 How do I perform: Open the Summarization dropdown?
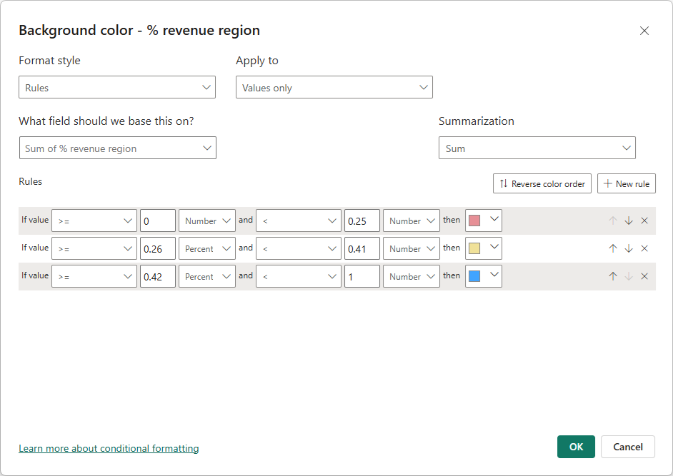[537, 148]
